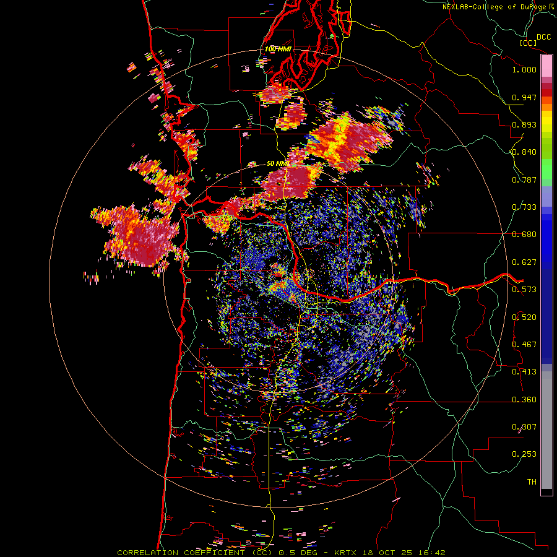Select the 0.520 legend value

[524, 317]
